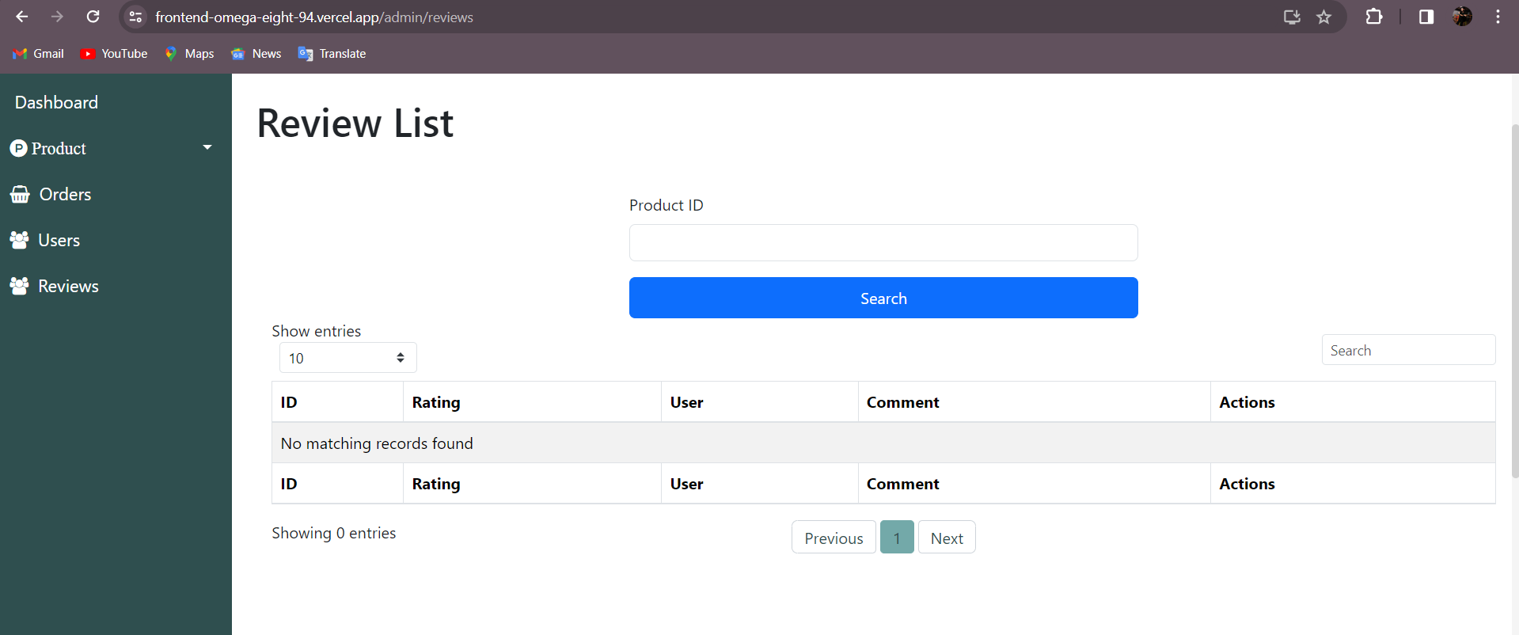Click the install app icon in address bar

click(x=1292, y=17)
